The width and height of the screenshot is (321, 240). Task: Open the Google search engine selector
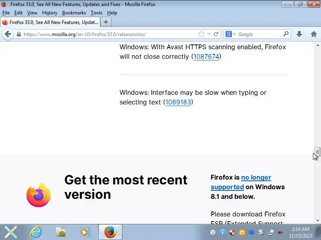pos(230,34)
